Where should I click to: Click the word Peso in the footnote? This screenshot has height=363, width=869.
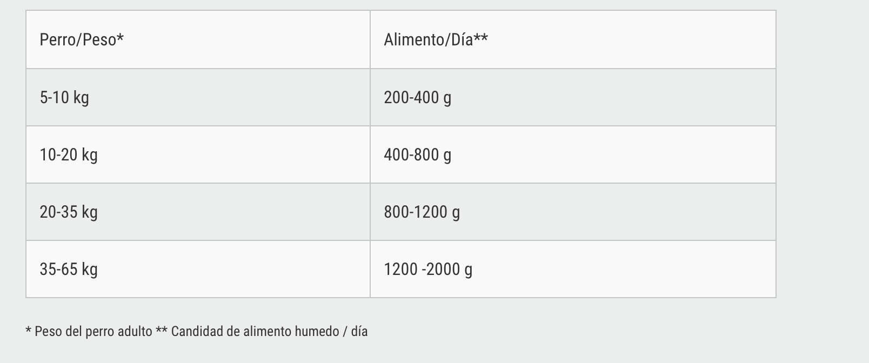tap(48, 332)
